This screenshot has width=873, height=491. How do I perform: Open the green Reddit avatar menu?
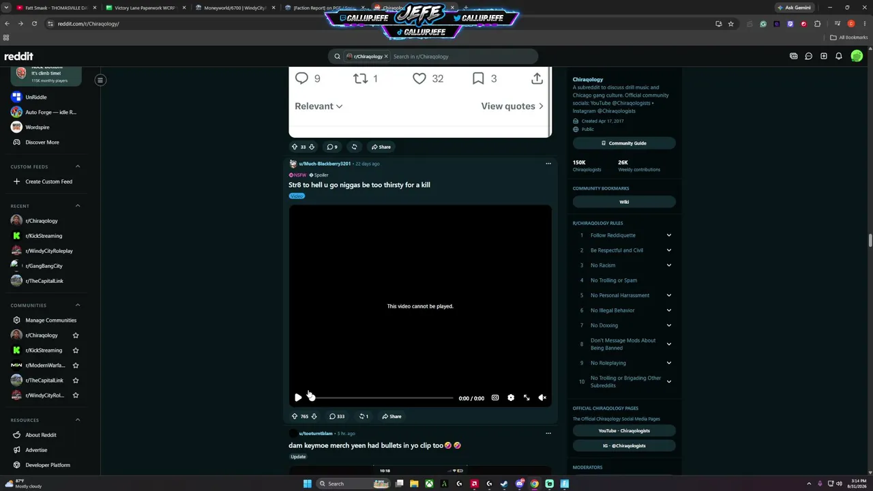(857, 57)
